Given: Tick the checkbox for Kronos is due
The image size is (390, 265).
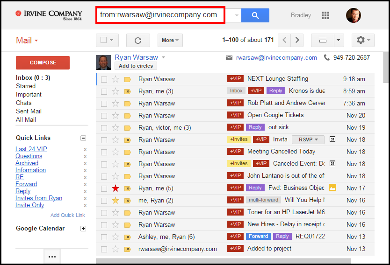Looking at the screenshot, I should click(x=104, y=91).
